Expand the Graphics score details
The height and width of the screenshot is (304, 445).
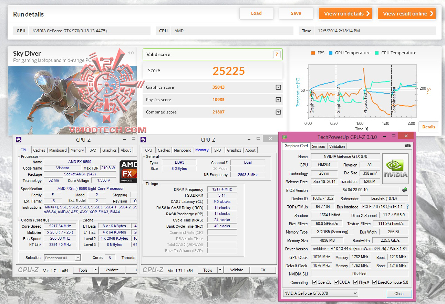coord(278,87)
